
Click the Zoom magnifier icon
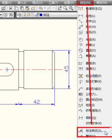(x=65, y=8)
